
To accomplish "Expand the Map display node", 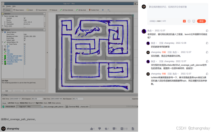I will [x=2, y=50].
